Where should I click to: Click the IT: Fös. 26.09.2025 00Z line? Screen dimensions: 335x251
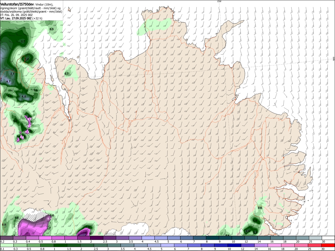(x=16, y=15)
